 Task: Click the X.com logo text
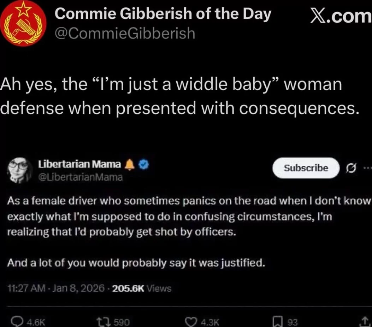point(340,16)
